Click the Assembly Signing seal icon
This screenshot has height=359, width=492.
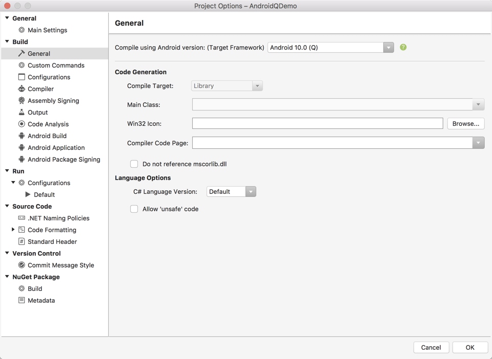(22, 101)
